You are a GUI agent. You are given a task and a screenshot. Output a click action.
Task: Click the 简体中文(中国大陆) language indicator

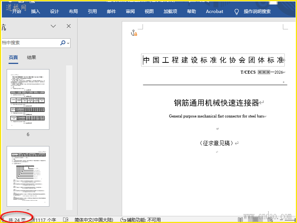click(x=94, y=220)
